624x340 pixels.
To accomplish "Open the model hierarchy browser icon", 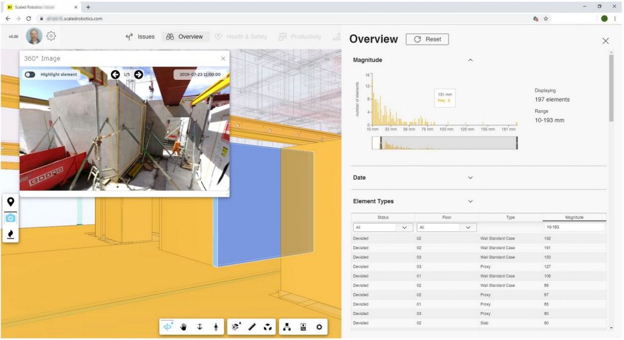I will (x=287, y=327).
